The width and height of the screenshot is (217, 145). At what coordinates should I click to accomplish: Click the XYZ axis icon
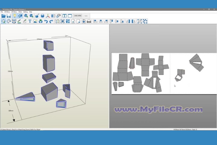pyautogui.click(x=48, y=16)
